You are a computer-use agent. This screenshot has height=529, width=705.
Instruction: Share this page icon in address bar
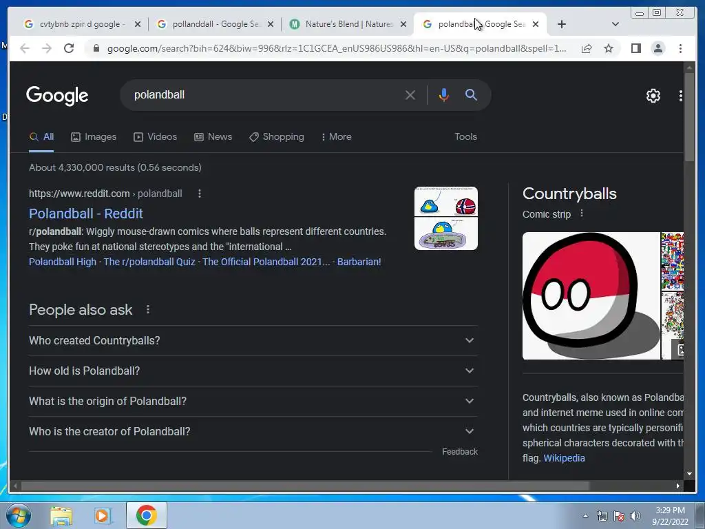pos(587,49)
